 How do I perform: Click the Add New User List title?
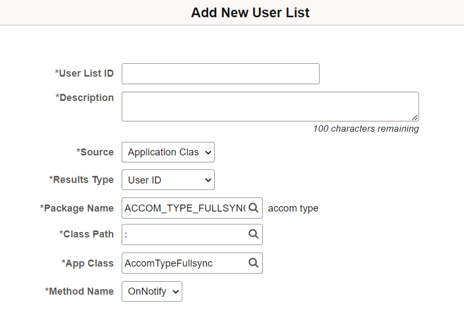[250, 12]
